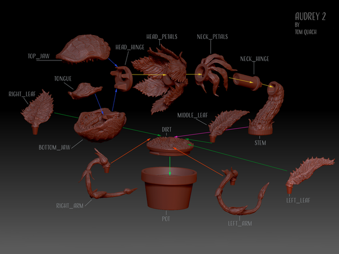The image size is (339, 254).
Task: Select the curved stem model part
Action: [266, 108]
